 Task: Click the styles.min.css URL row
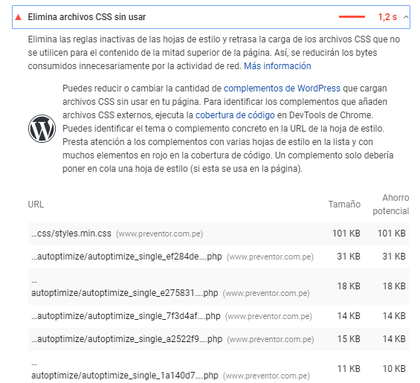(x=219, y=234)
